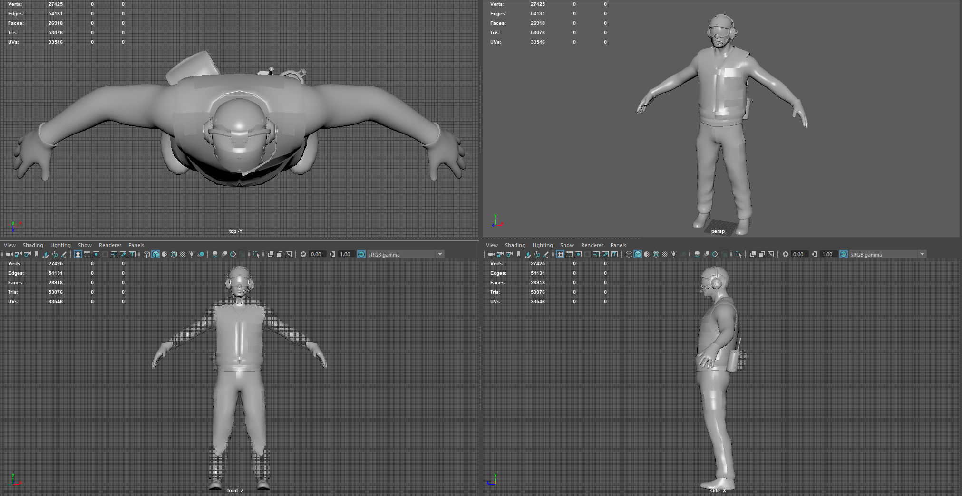Click the "top -Y" viewport label
This screenshot has height=496, width=962.
pos(235,231)
